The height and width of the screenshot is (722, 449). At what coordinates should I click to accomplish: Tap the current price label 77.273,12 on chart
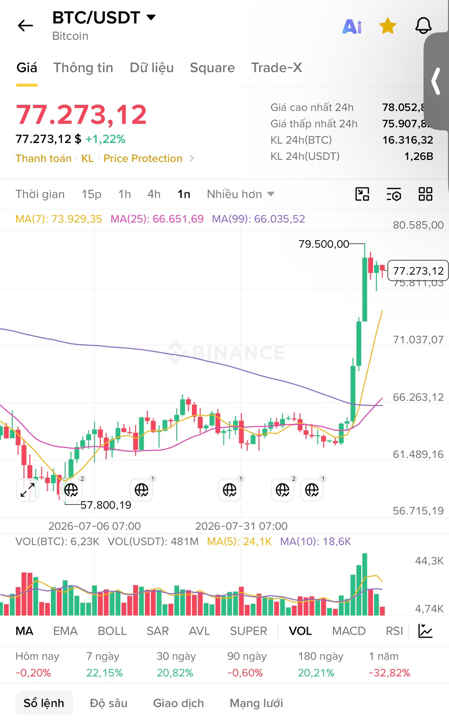pyautogui.click(x=418, y=270)
